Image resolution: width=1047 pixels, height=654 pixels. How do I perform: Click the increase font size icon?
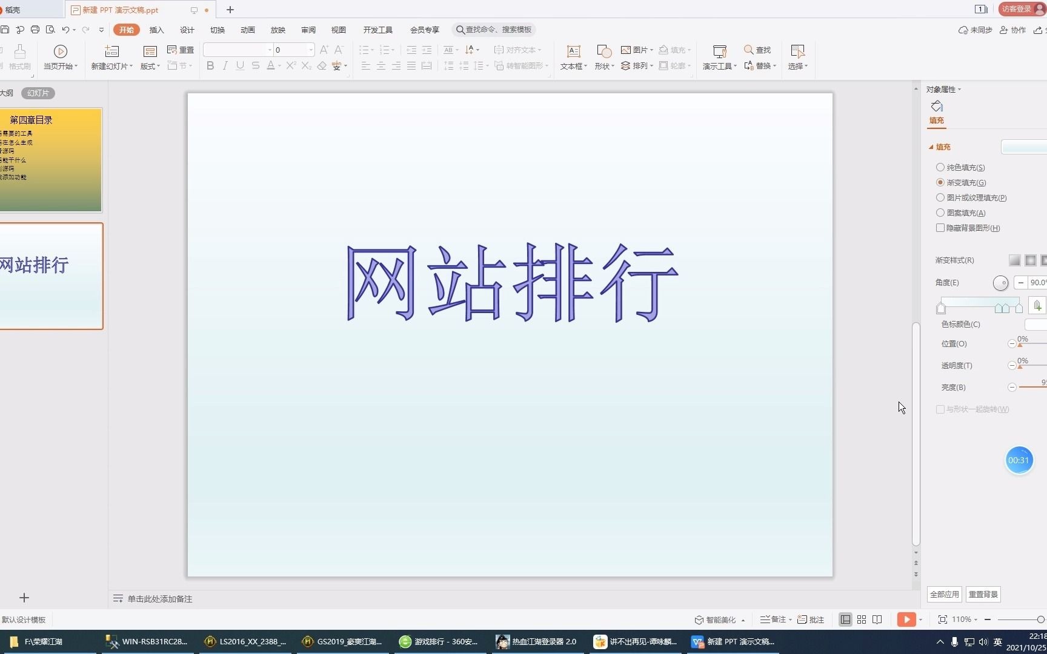click(x=324, y=50)
